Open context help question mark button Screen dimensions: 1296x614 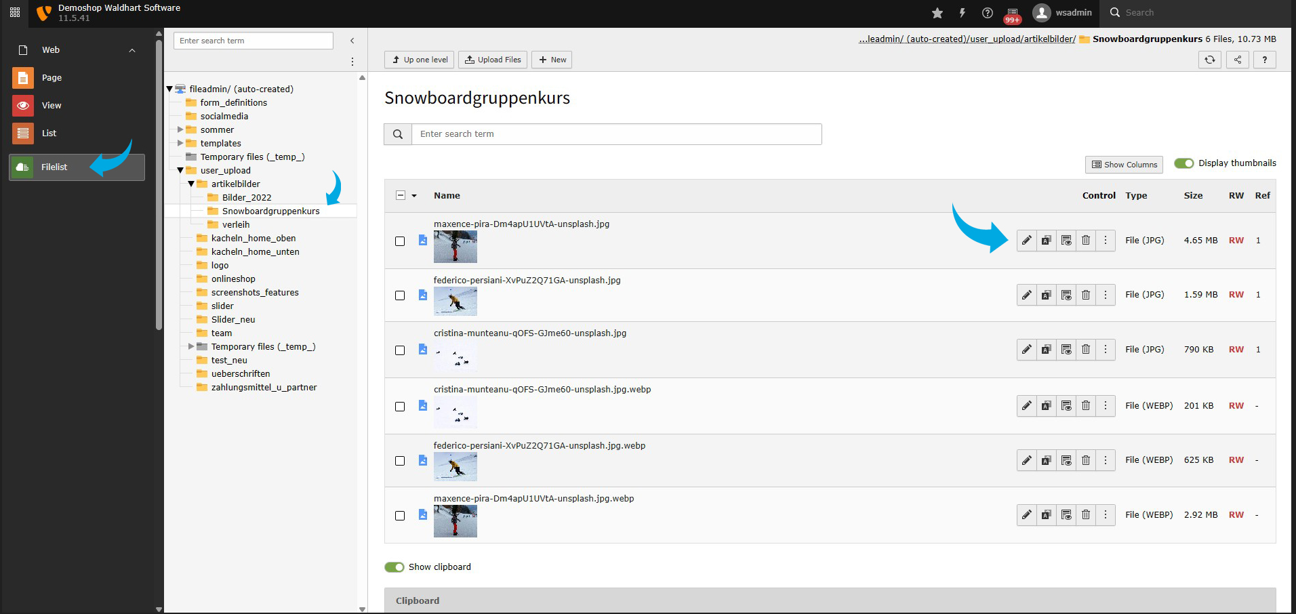(1265, 60)
